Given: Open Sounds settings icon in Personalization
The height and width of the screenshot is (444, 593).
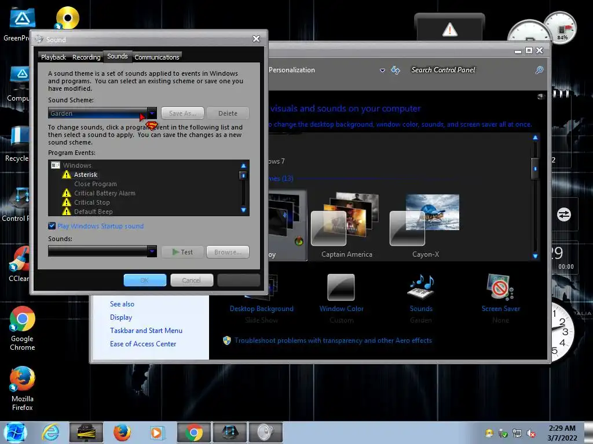Looking at the screenshot, I should [x=421, y=287].
